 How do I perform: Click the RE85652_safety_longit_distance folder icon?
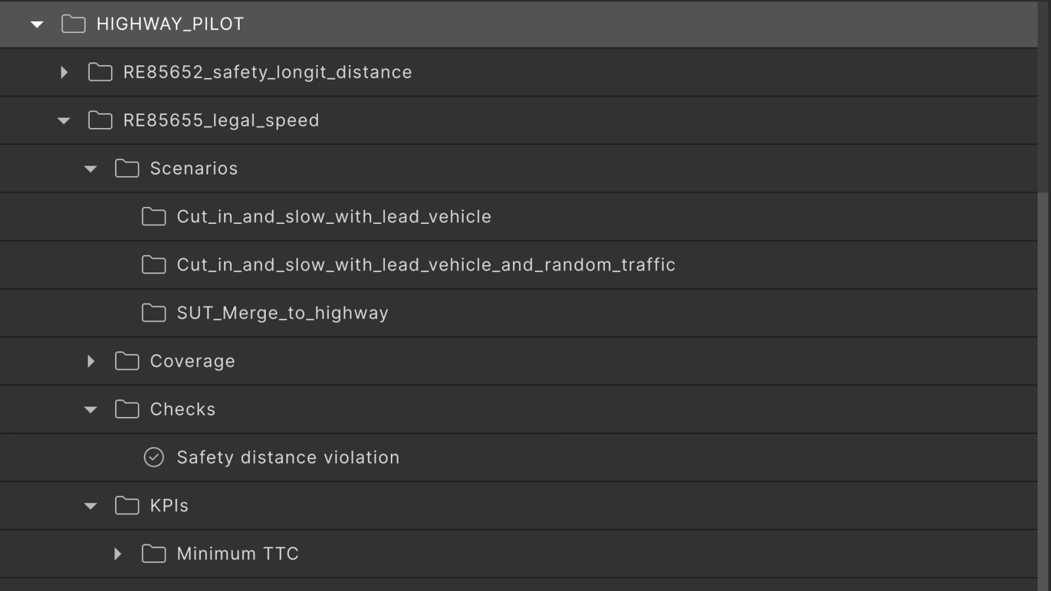tap(100, 72)
